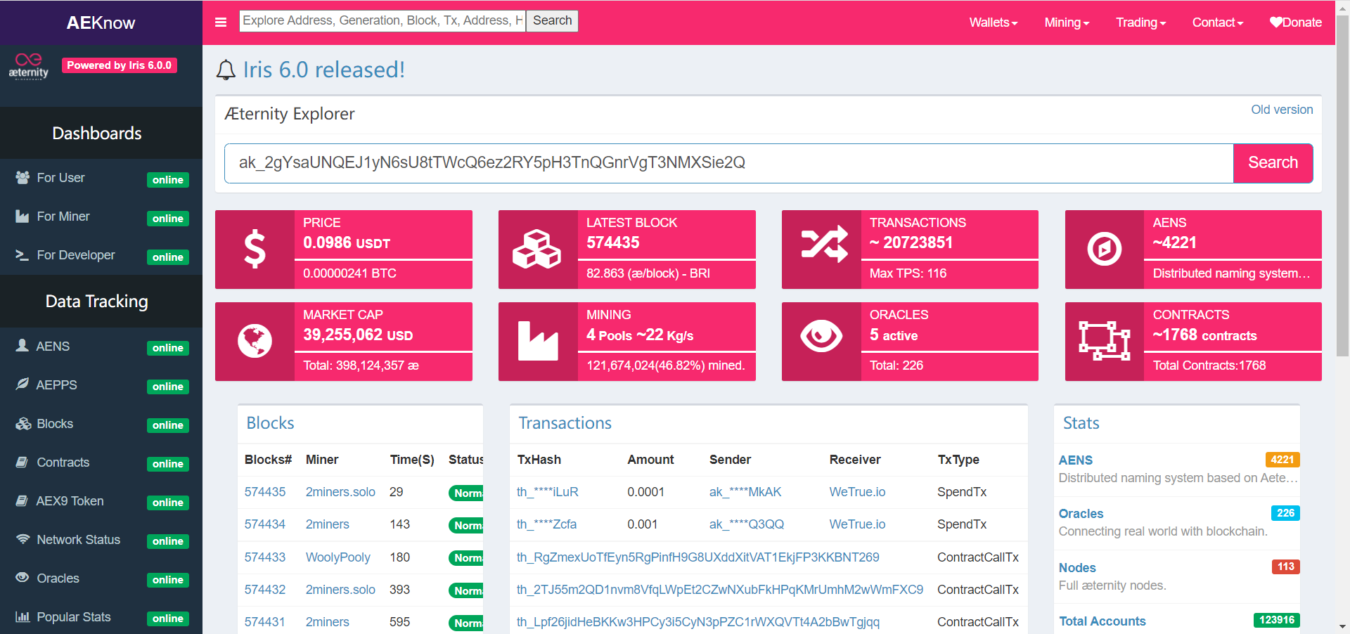Click the Transactions shuffle arrows icon

pyautogui.click(x=824, y=246)
